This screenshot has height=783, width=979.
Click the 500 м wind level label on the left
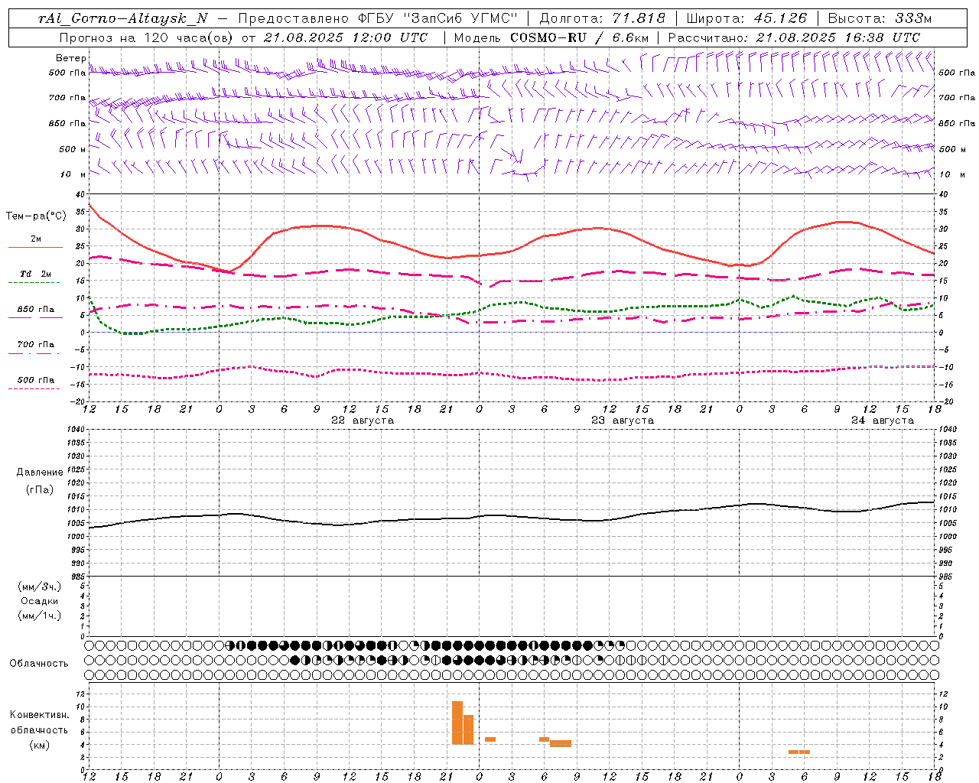pyautogui.click(x=73, y=149)
